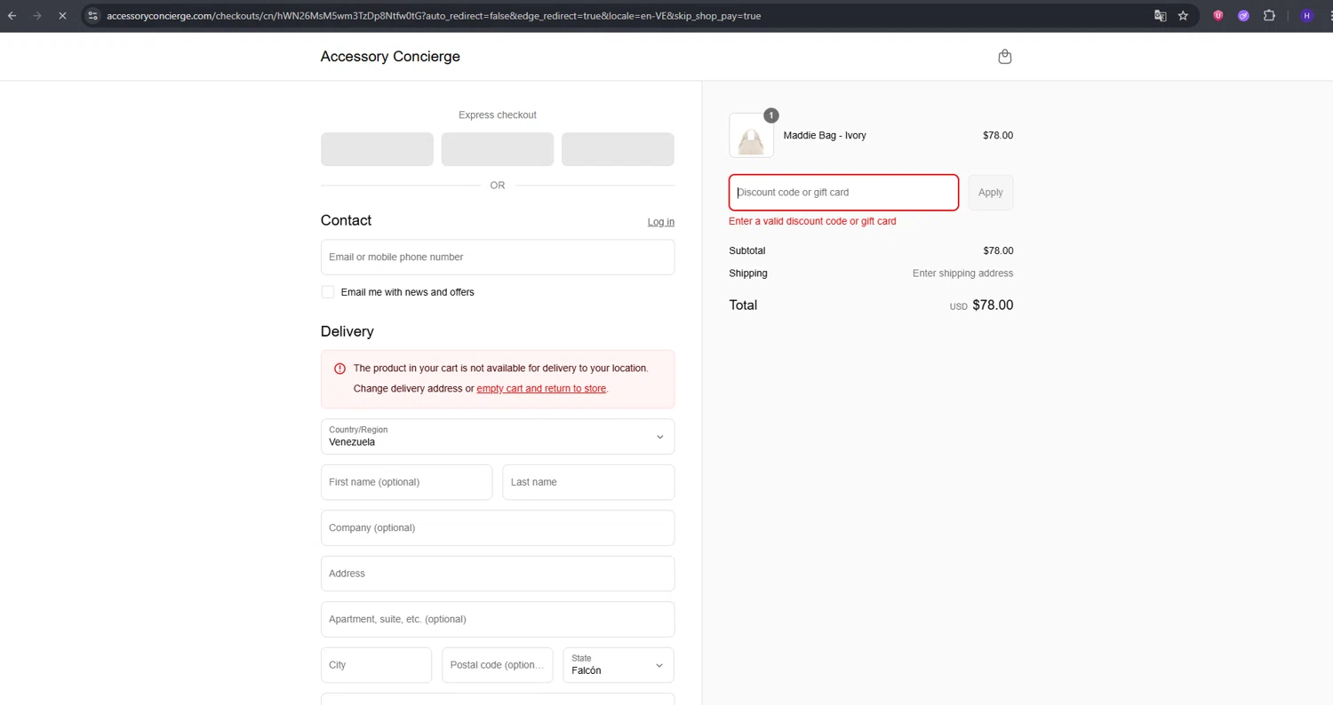Click the Accessory Concierge store title
Viewport: 1333px width, 705px height.
coord(390,57)
